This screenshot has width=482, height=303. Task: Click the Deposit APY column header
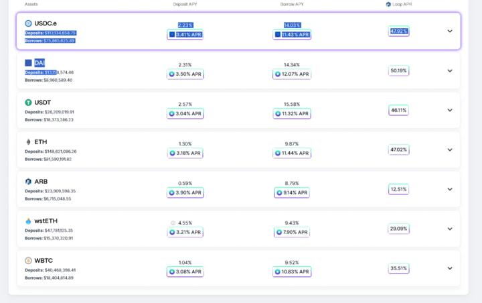coord(185,4)
